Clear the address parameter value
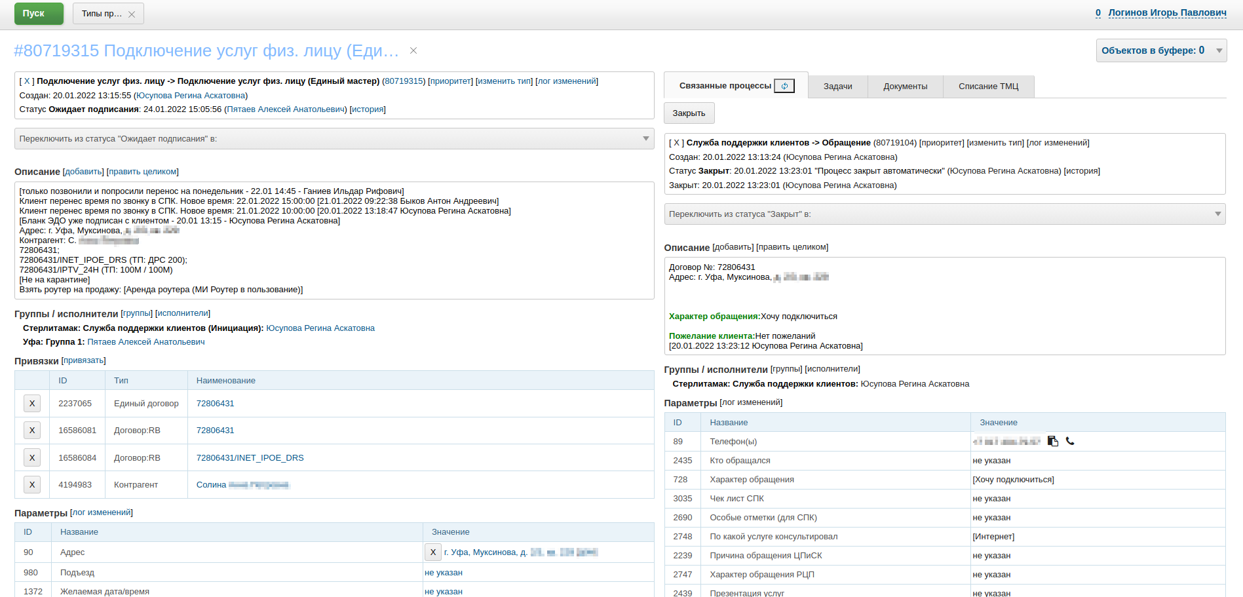The image size is (1243, 597). (433, 552)
